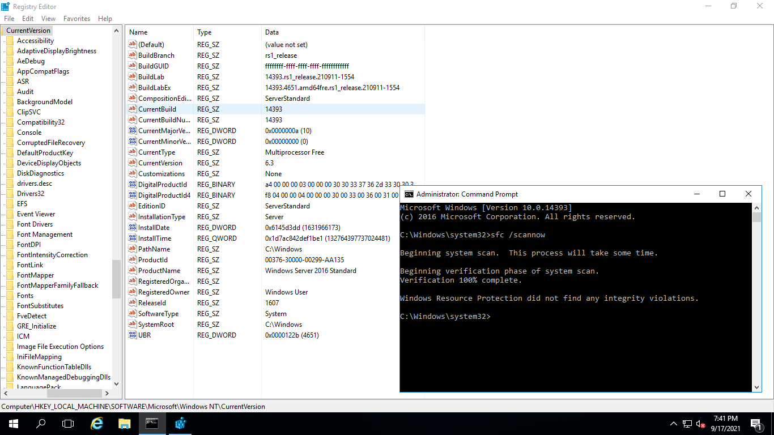
Task: Click the tree pane vertical scrollbar thumb
Action: tap(117, 279)
